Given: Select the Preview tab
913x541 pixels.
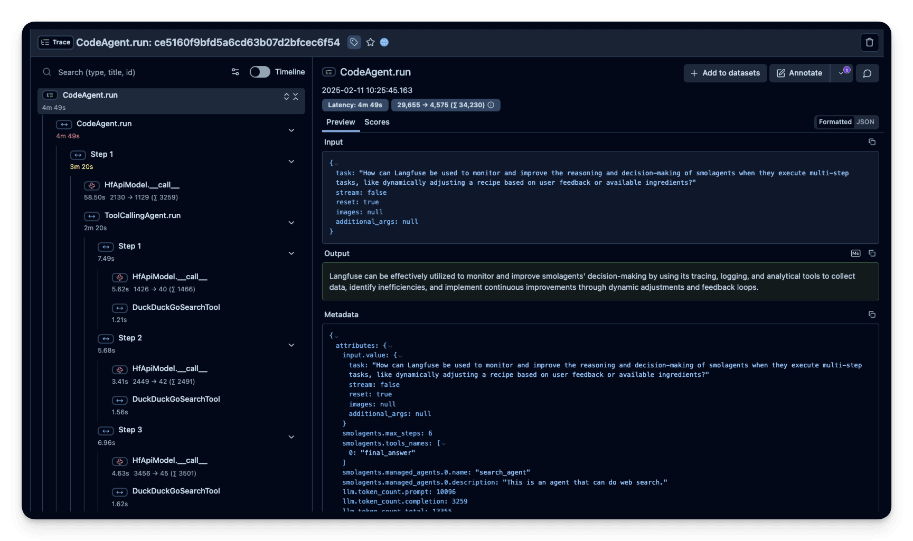Looking at the screenshot, I should (341, 122).
